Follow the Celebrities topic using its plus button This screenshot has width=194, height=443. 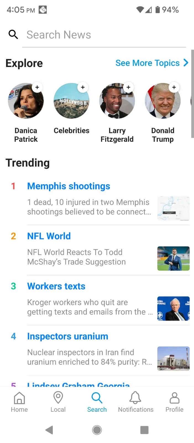pyautogui.click(x=83, y=87)
